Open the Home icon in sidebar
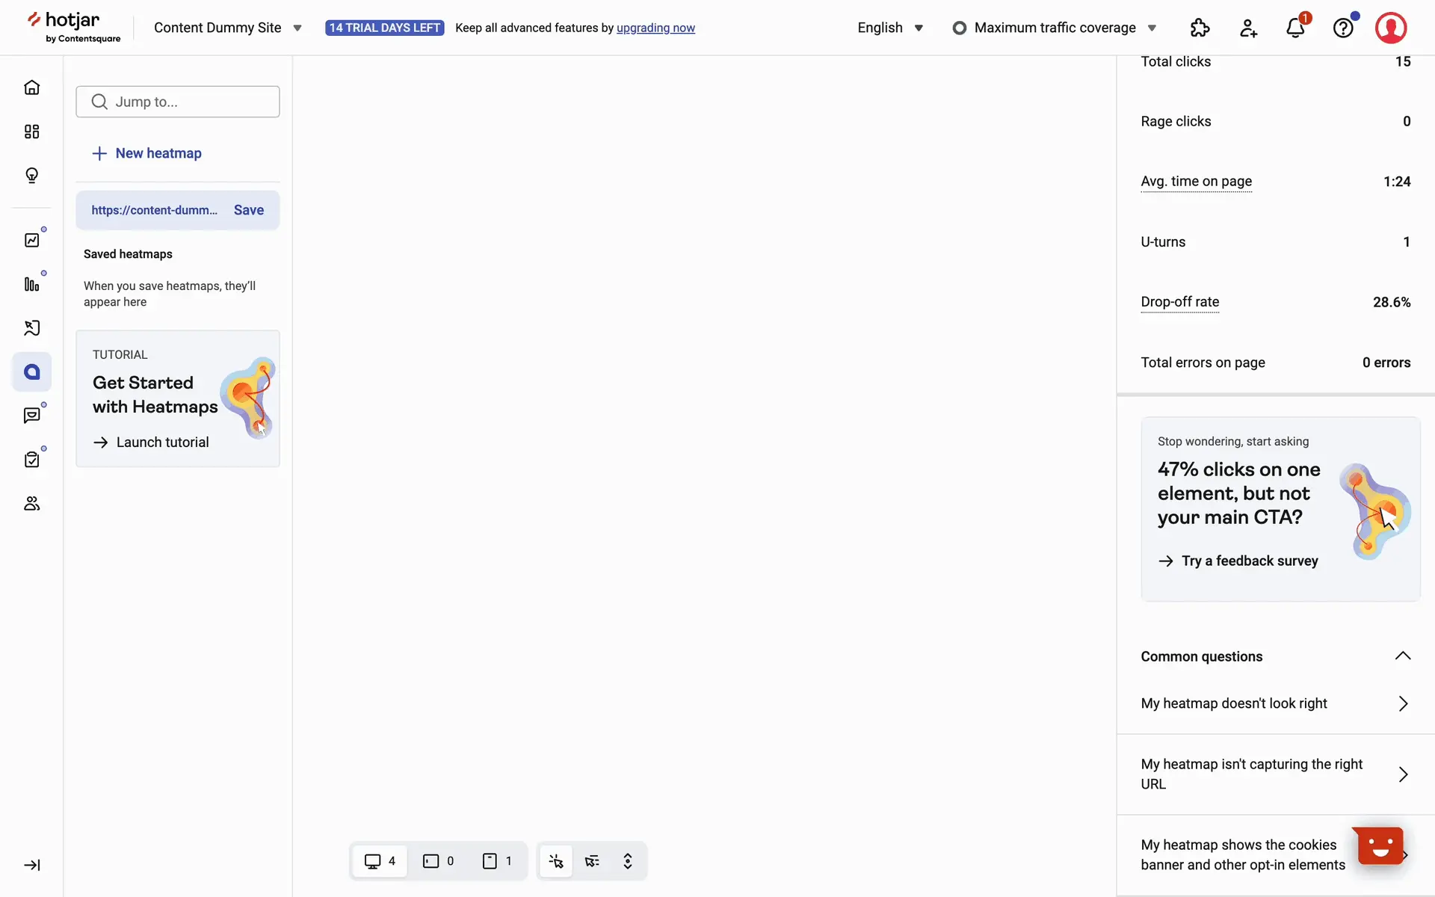Screen dimensions: 1435x897 tap(31, 87)
